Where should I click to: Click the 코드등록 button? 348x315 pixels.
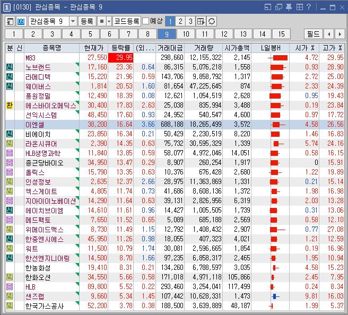126,22
